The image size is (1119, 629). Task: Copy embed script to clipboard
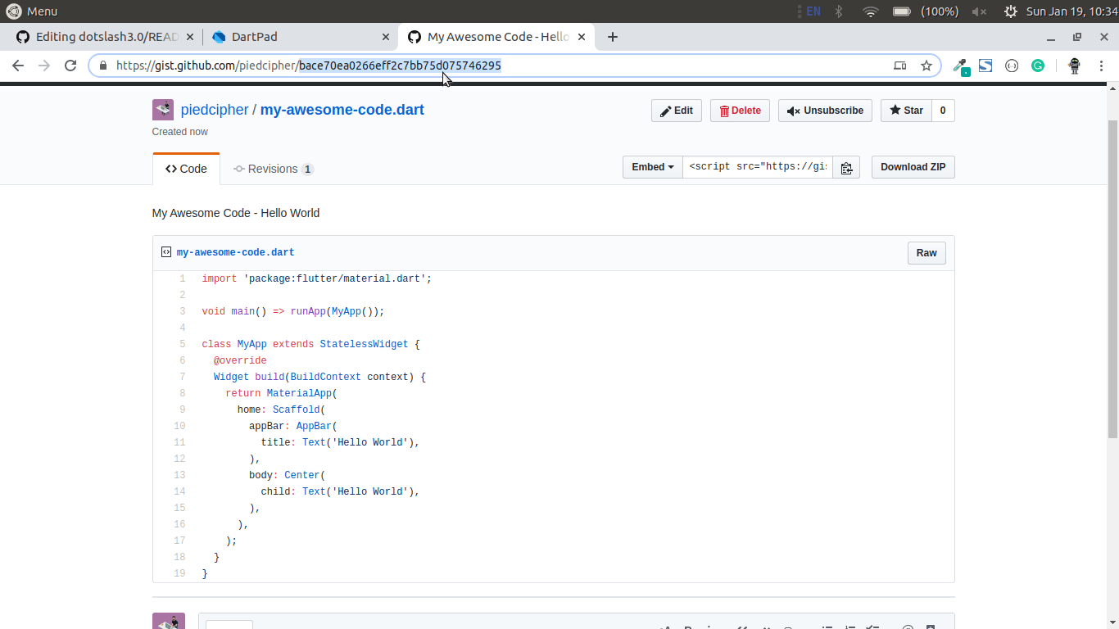pos(846,167)
